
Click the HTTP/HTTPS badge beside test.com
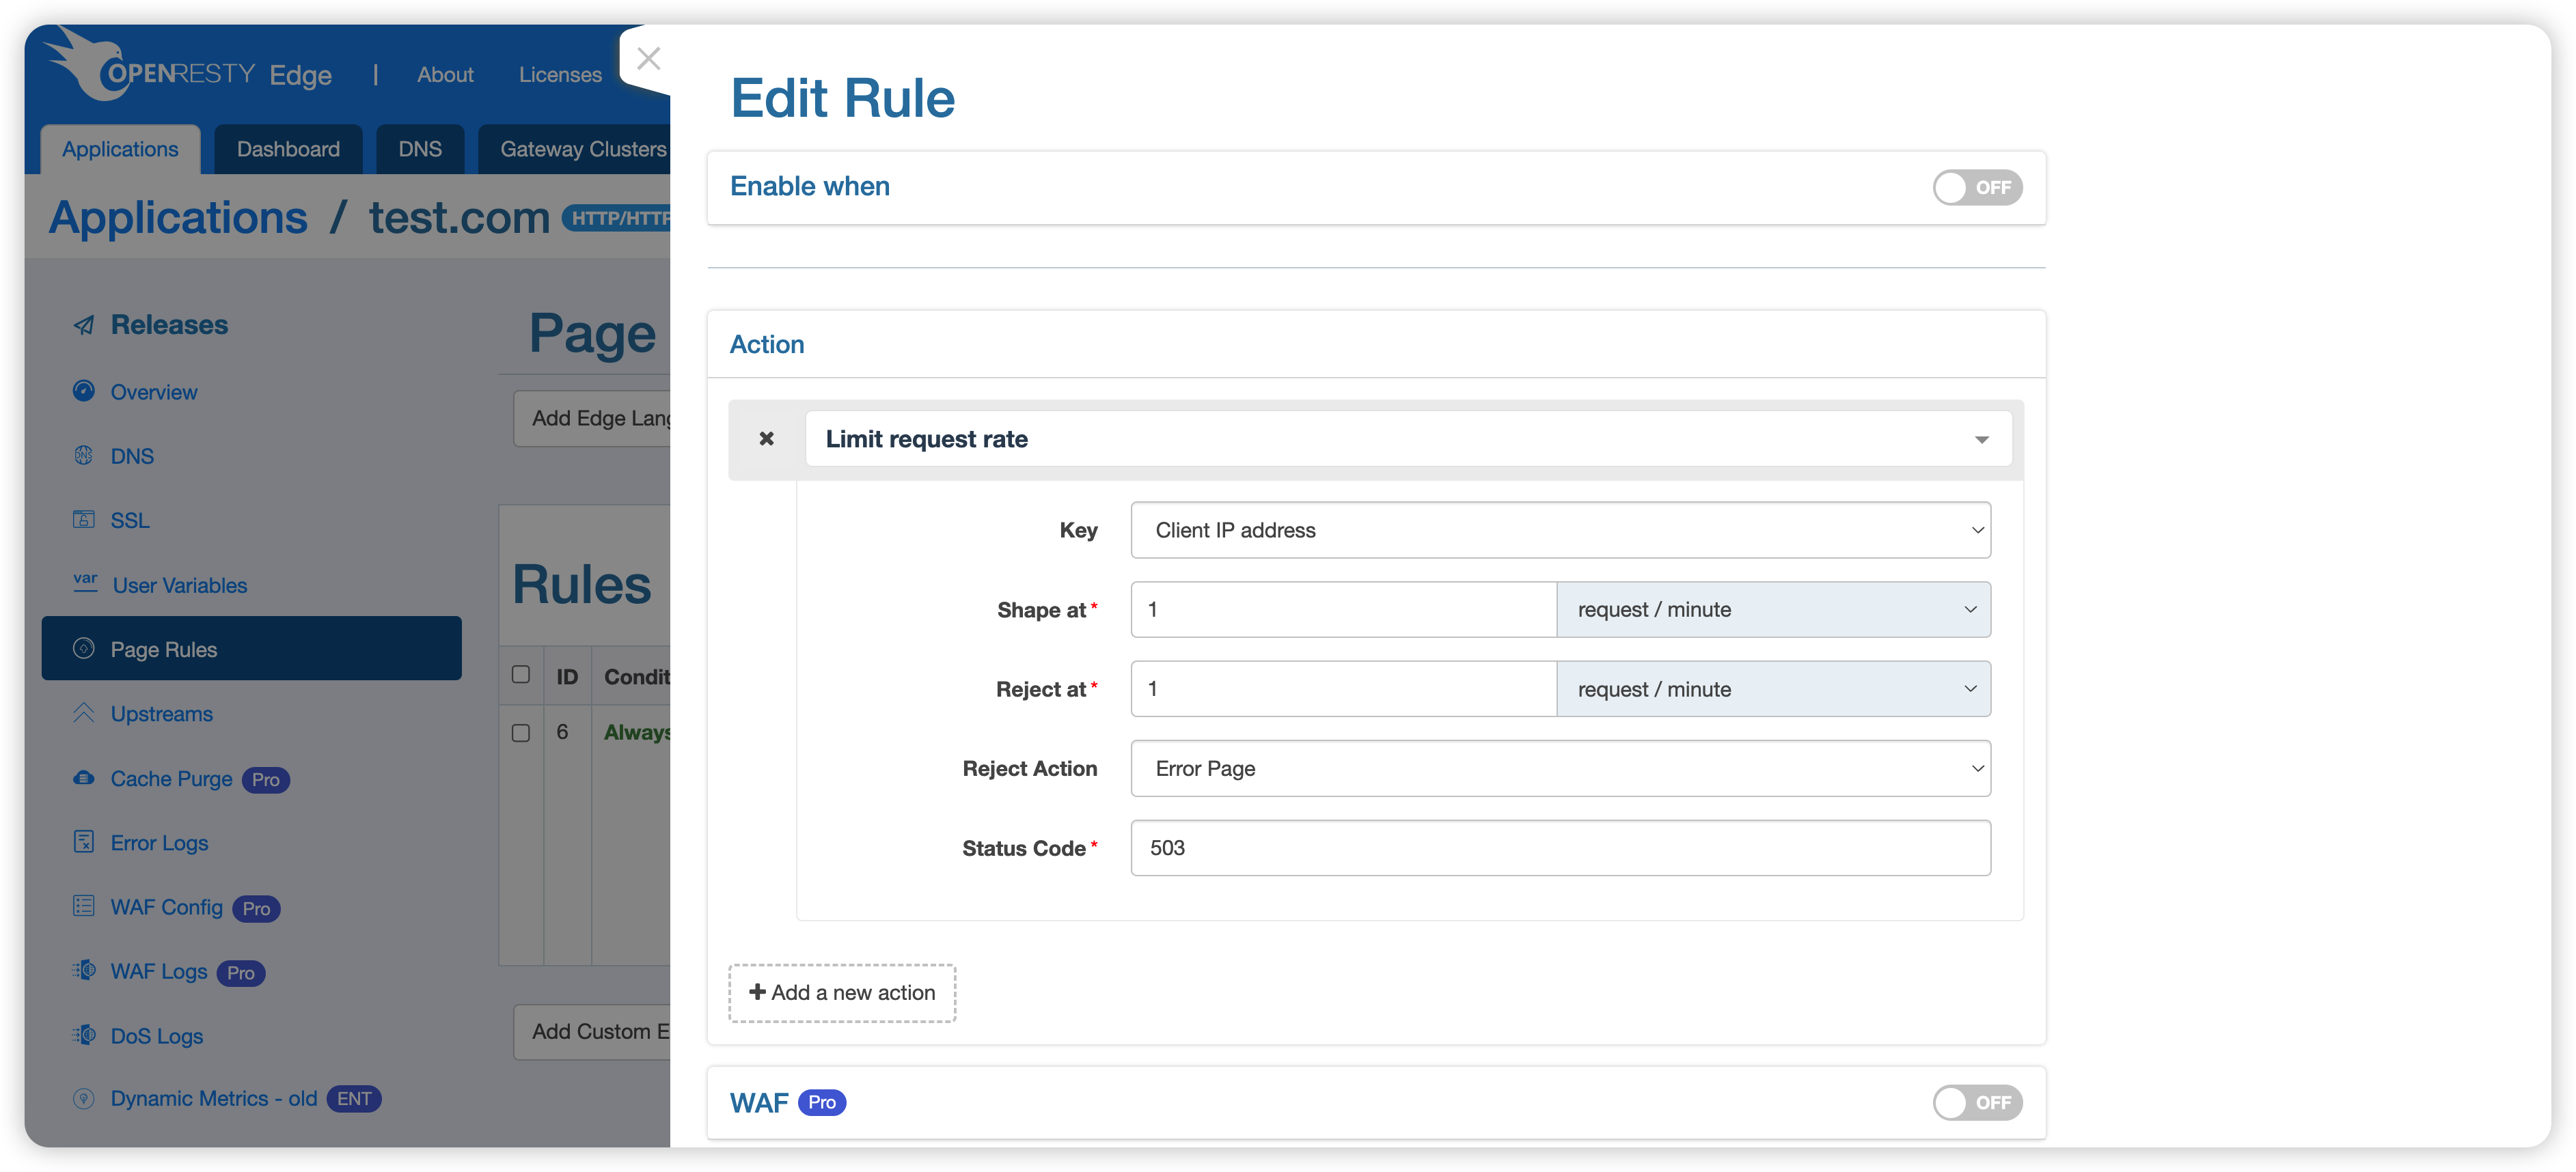coord(616,218)
